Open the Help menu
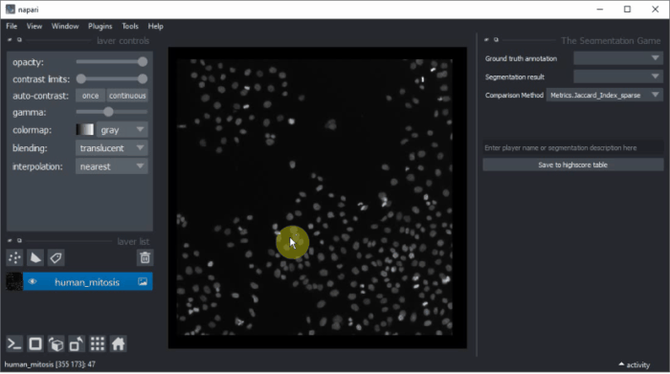670x374 pixels. point(155,26)
